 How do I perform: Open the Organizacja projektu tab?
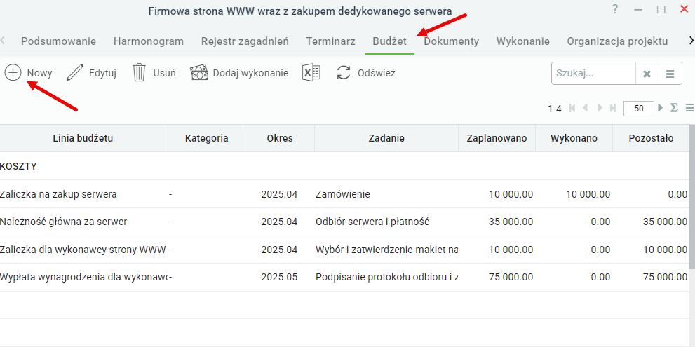(x=617, y=41)
